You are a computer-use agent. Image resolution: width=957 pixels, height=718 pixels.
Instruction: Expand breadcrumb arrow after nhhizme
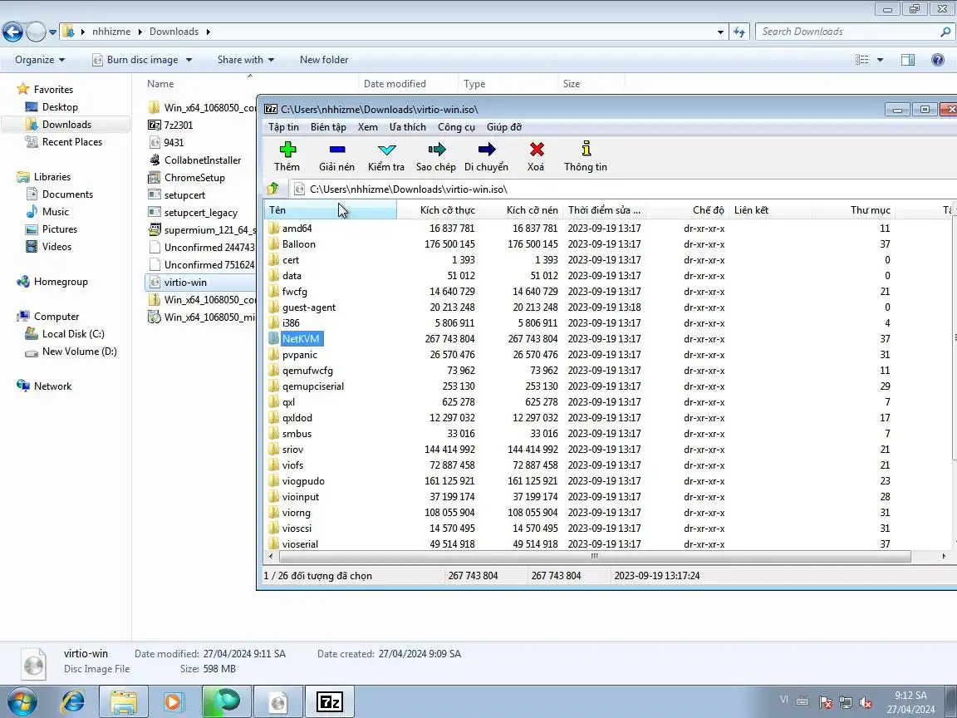coord(140,32)
